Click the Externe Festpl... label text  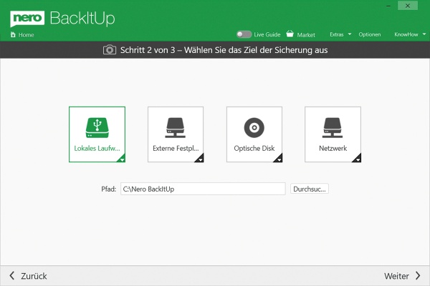coord(176,148)
